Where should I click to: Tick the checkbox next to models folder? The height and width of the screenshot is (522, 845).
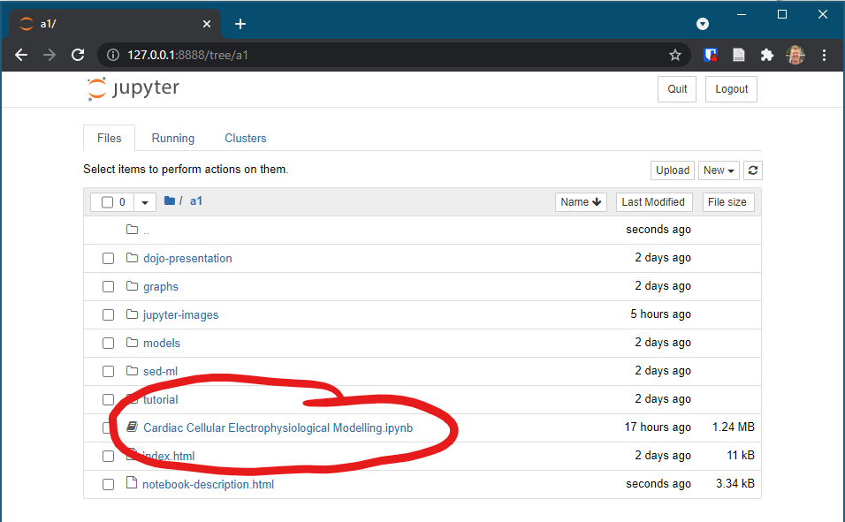108,344
